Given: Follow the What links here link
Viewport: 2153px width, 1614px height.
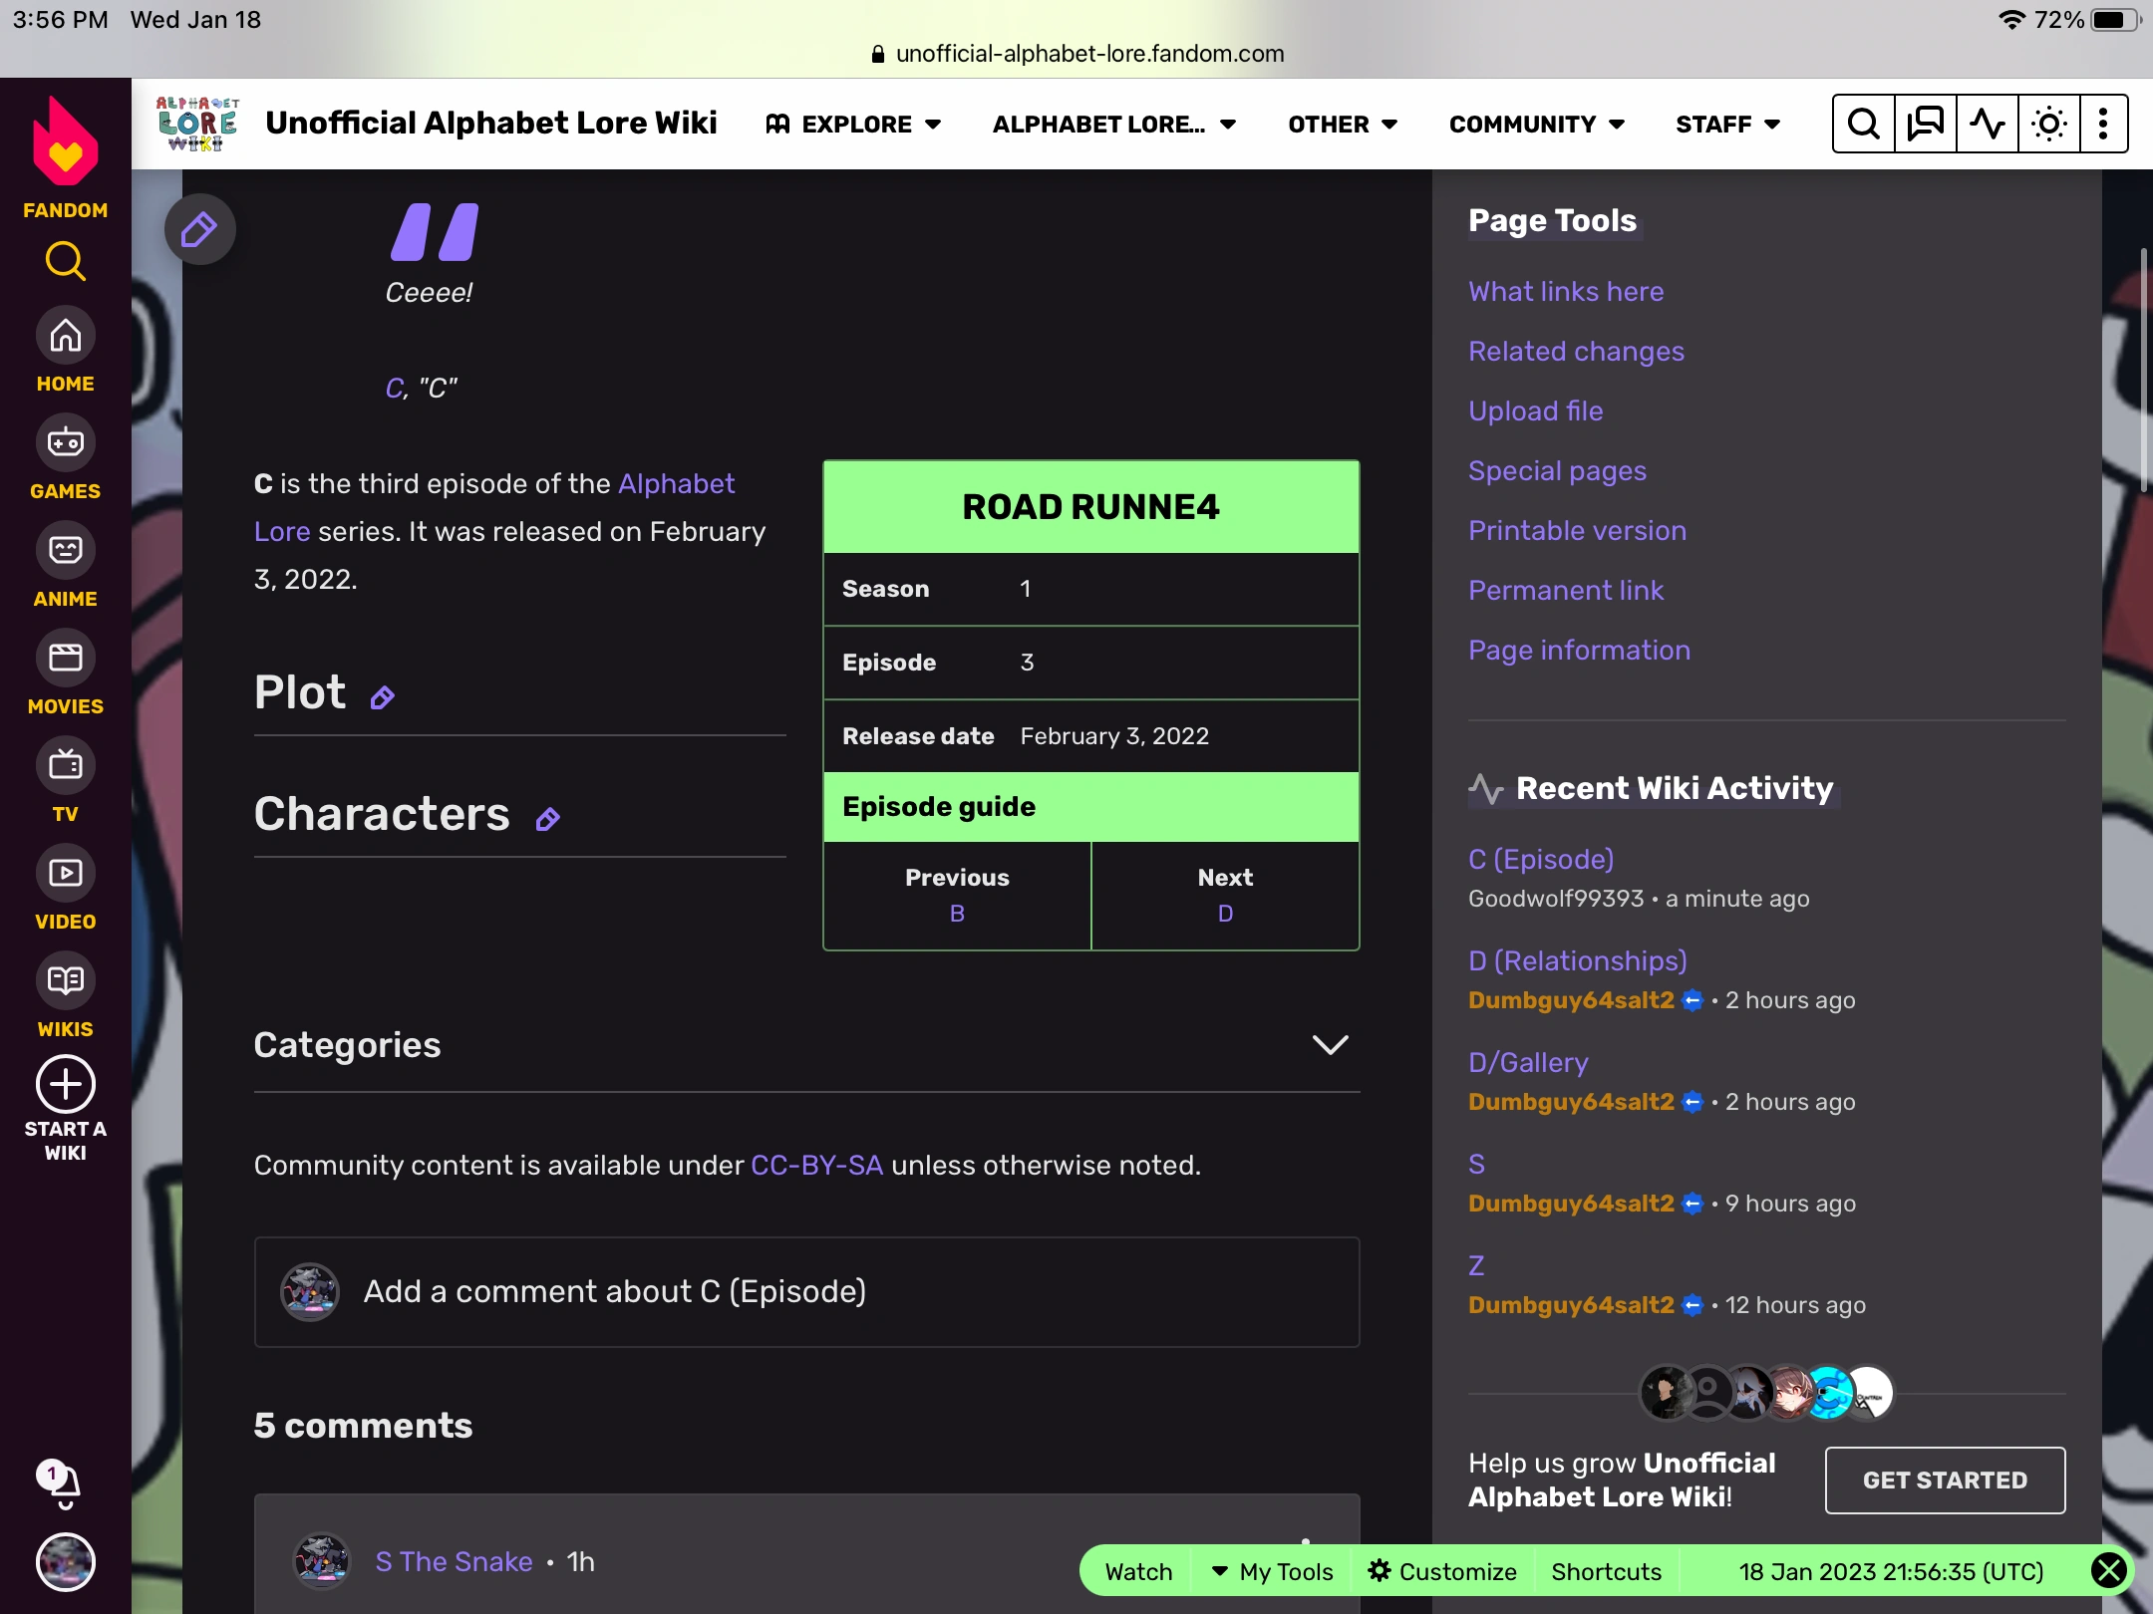Looking at the screenshot, I should (1566, 291).
